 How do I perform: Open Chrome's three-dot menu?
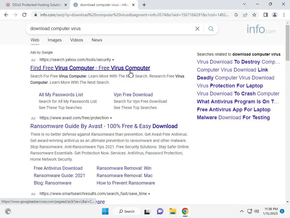point(284,15)
